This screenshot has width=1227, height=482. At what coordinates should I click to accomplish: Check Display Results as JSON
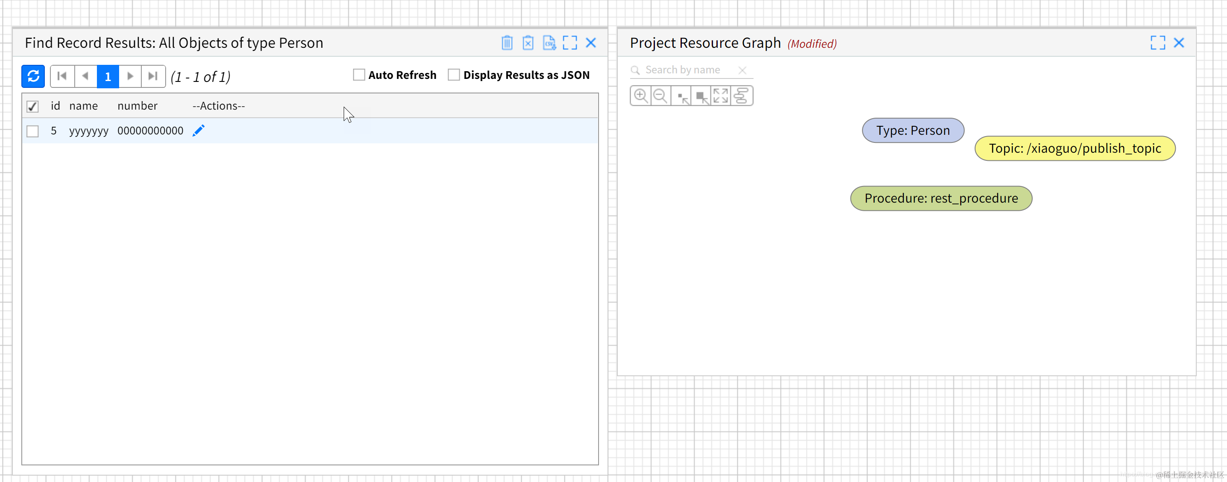pyautogui.click(x=453, y=75)
